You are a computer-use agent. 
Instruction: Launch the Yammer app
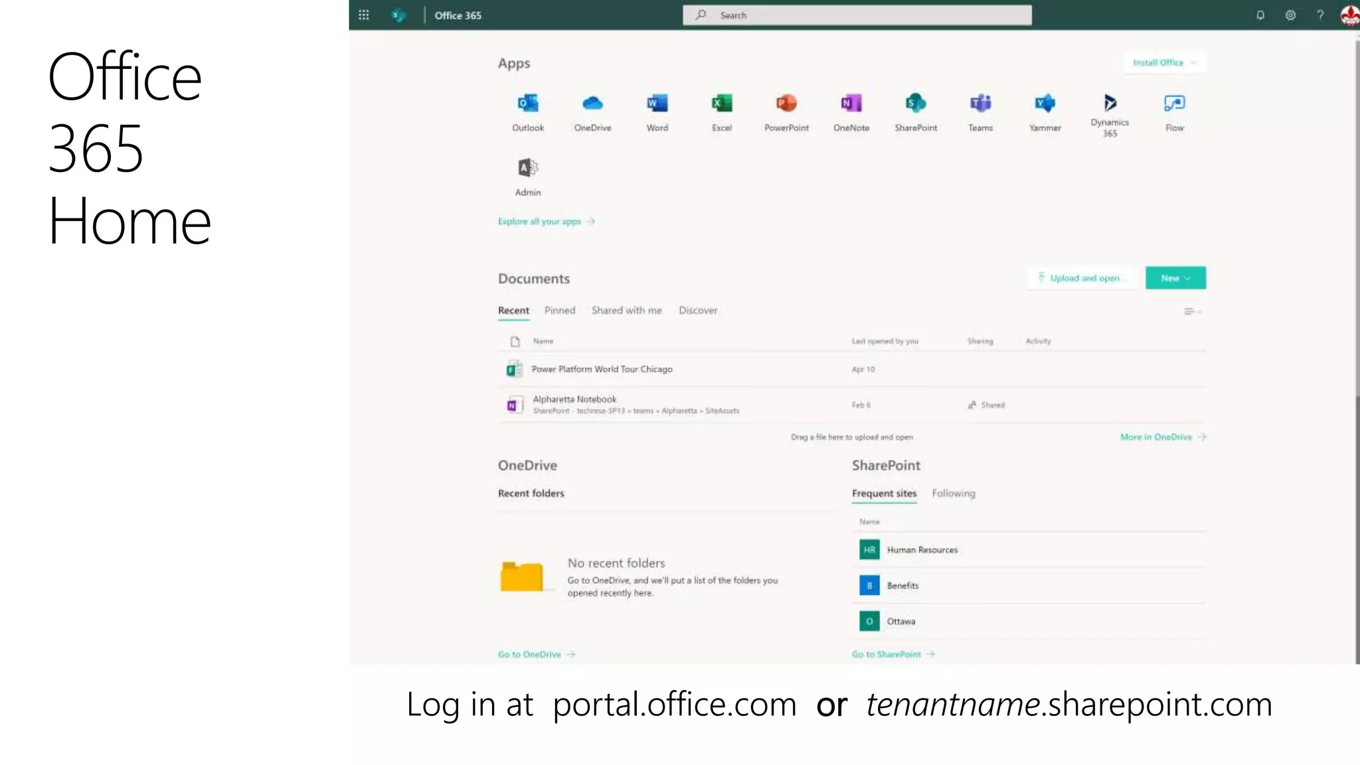coord(1045,113)
